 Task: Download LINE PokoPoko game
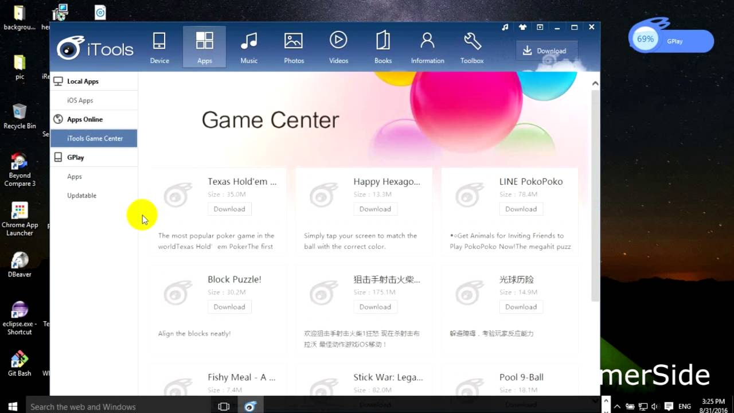521,209
